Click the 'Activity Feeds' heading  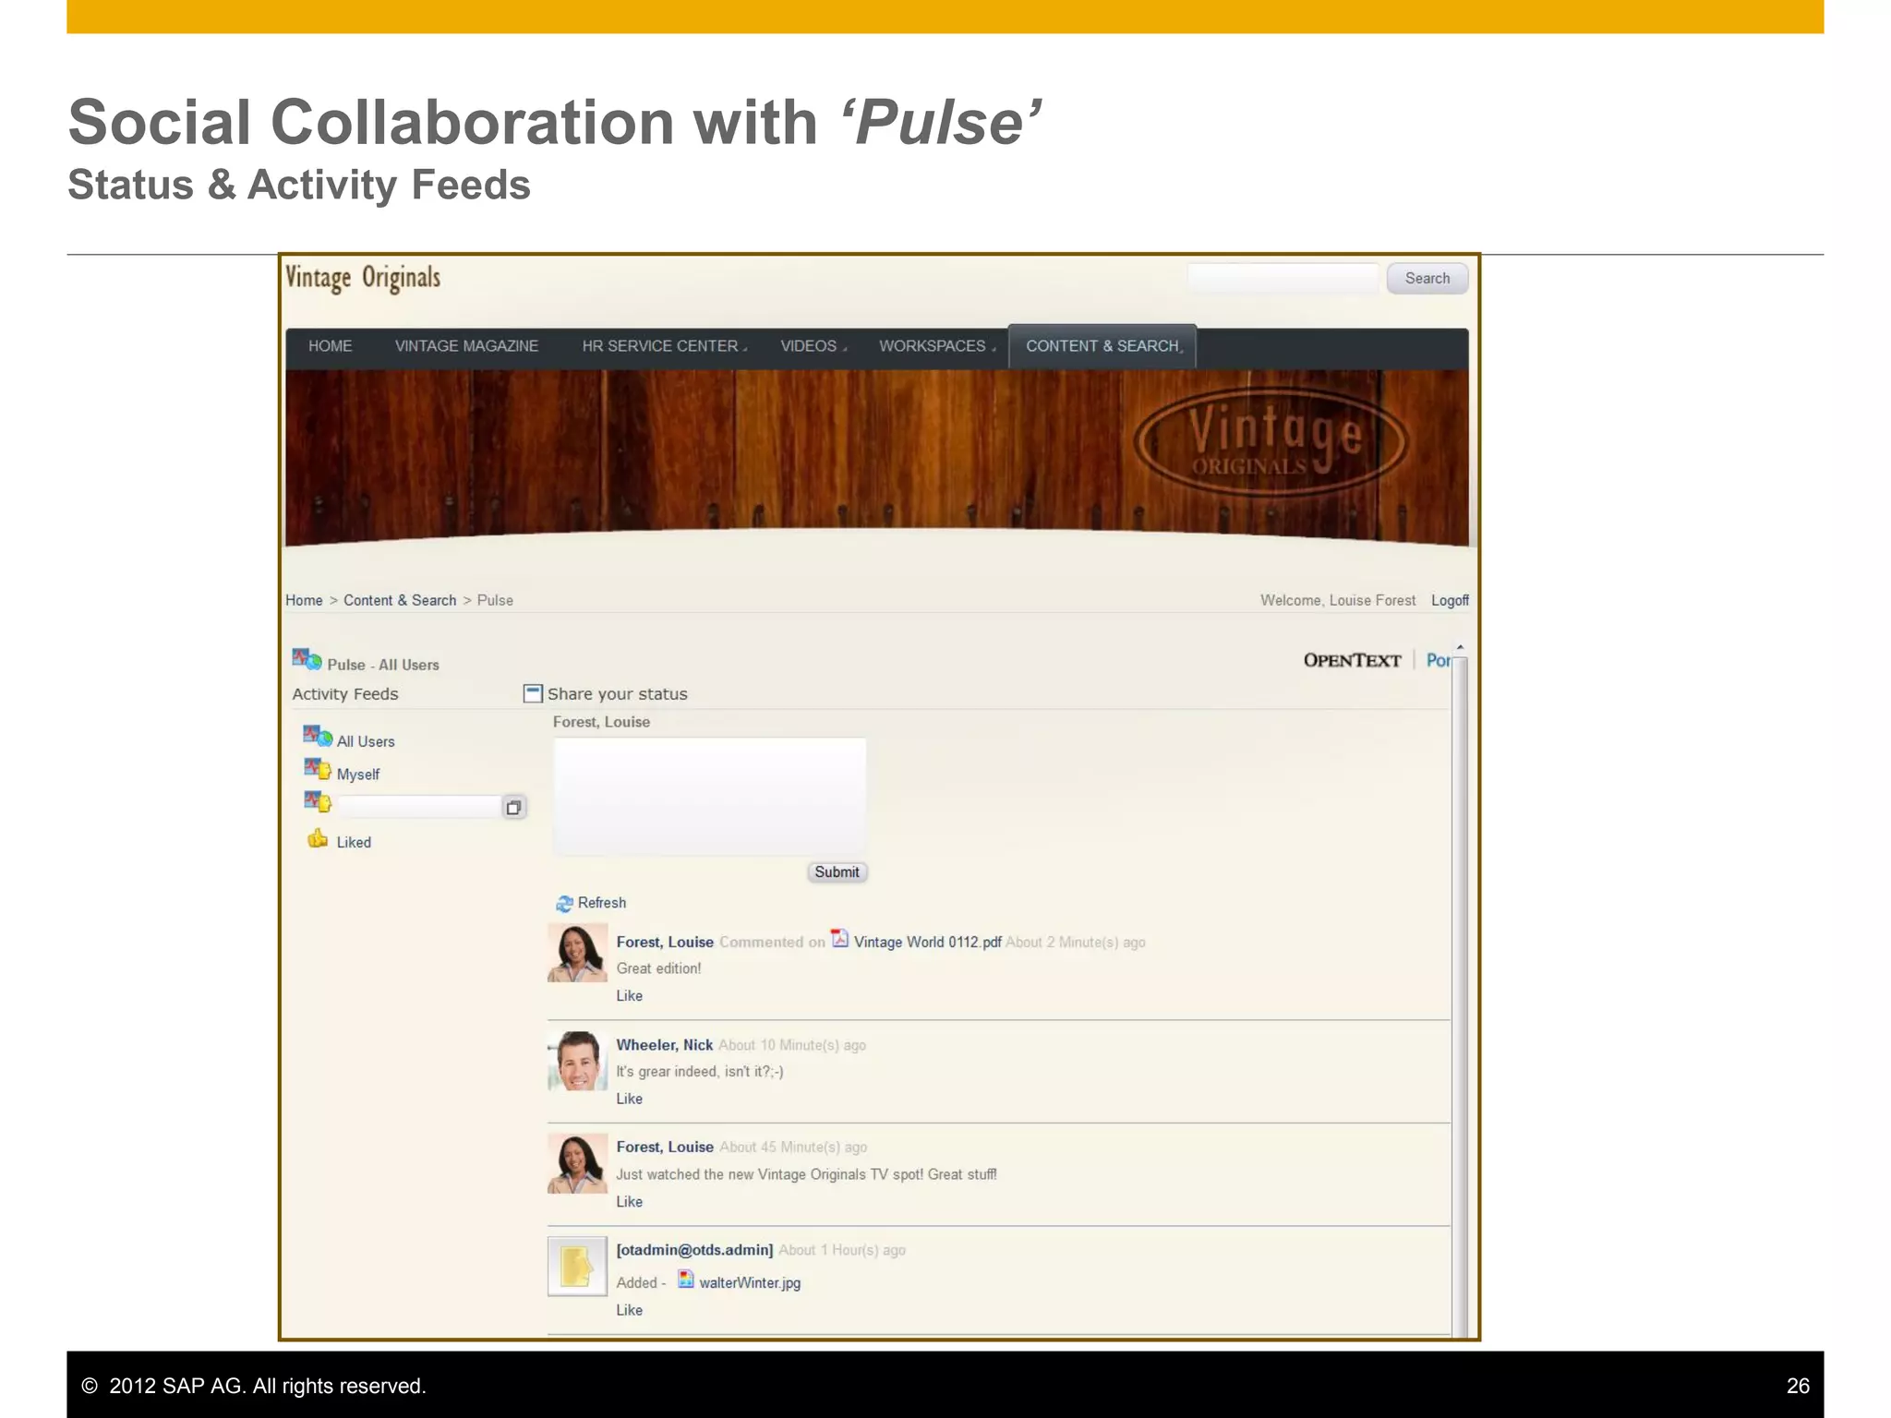(x=345, y=694)
